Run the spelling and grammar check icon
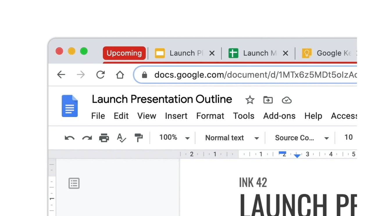This screenshot has width=376, height=216. (x=121, y=137)
